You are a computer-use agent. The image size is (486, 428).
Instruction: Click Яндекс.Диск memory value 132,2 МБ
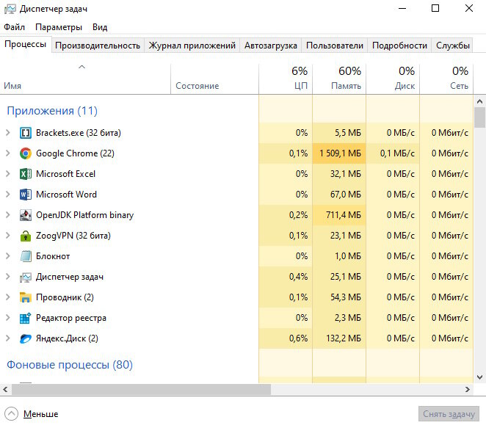pos(344,338)
